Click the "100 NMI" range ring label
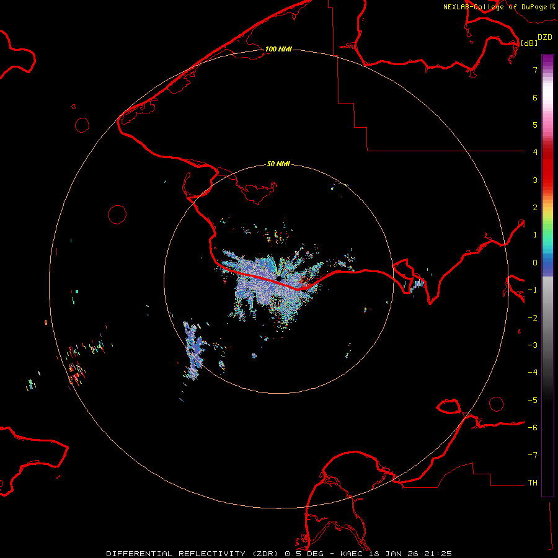The image size is (558, 558). [278, 49]
